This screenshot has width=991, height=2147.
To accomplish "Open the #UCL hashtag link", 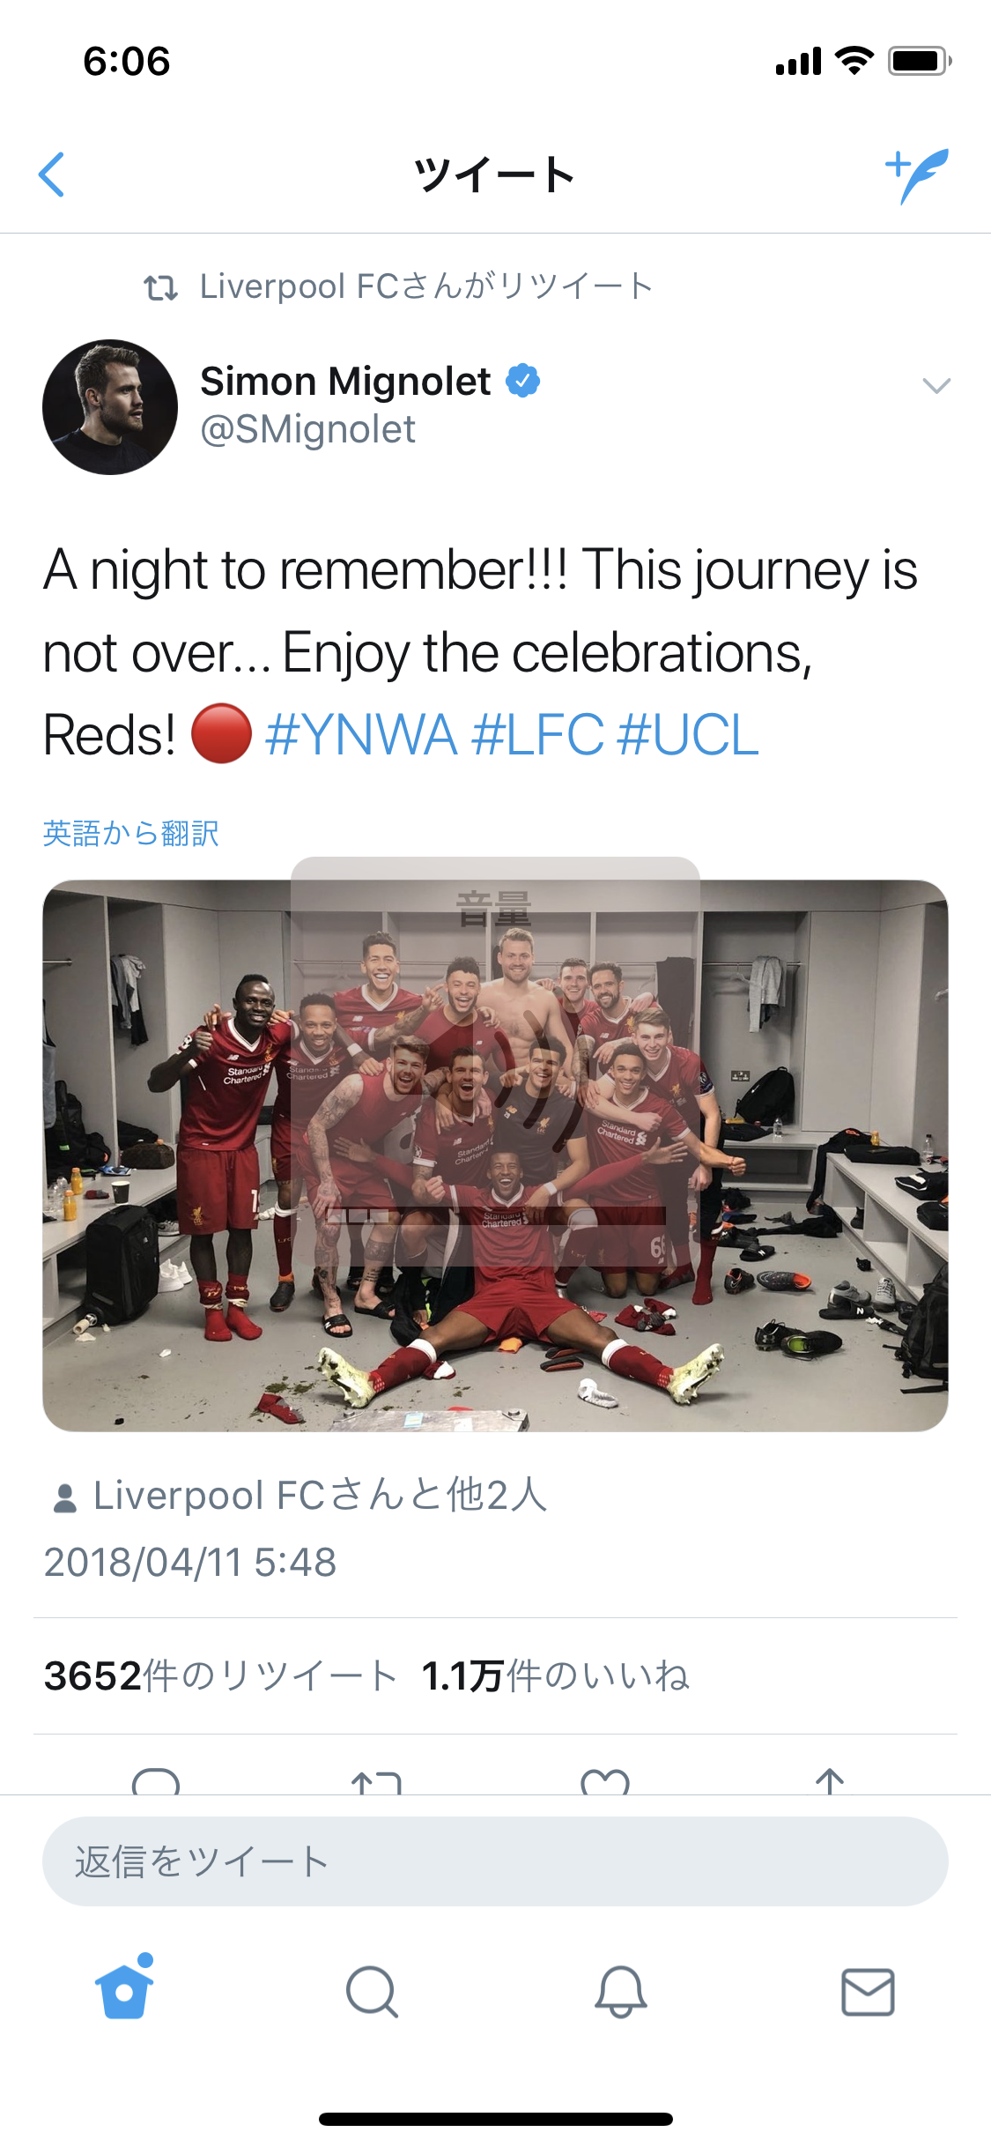I will click(688, 735).
